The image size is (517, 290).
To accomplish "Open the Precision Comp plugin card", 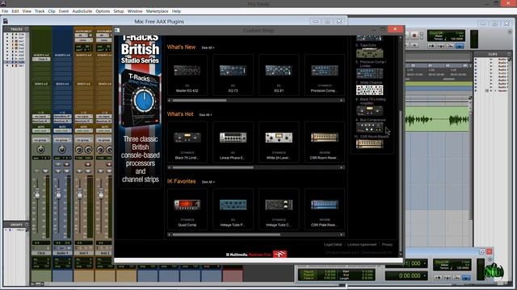I will click(325, 75).
